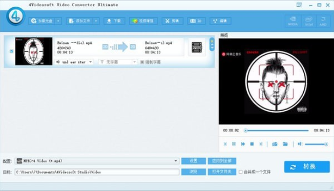Image resolution: width=334 pixels, height=191 pixels.
Task: Toggle the forced subtitle checkbox
Action: 142,62
